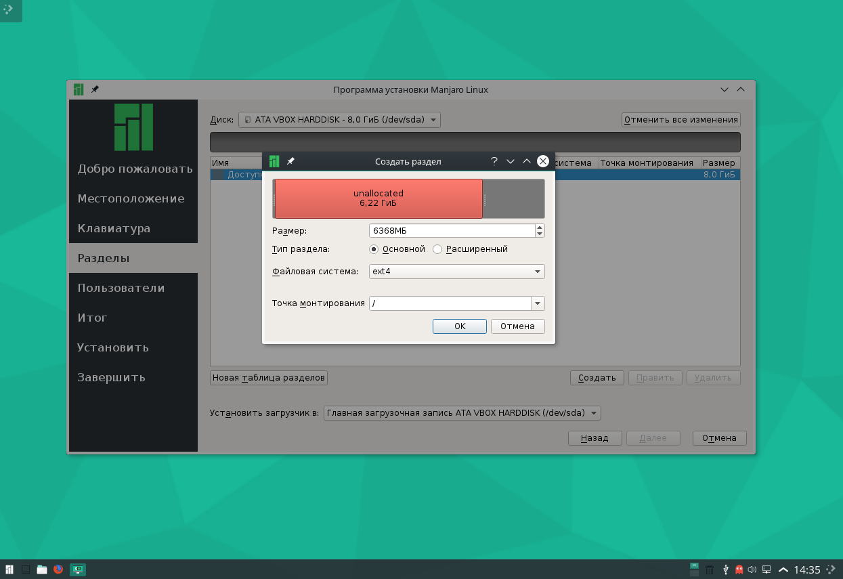Close the Create Partition dialog with X
This screenshot has width=843, height=579.
[542, 161]
